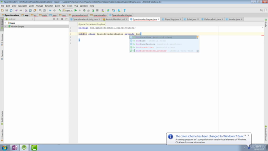
Task: Click the gamecodeschool breadcrumb
Action: 78,15
